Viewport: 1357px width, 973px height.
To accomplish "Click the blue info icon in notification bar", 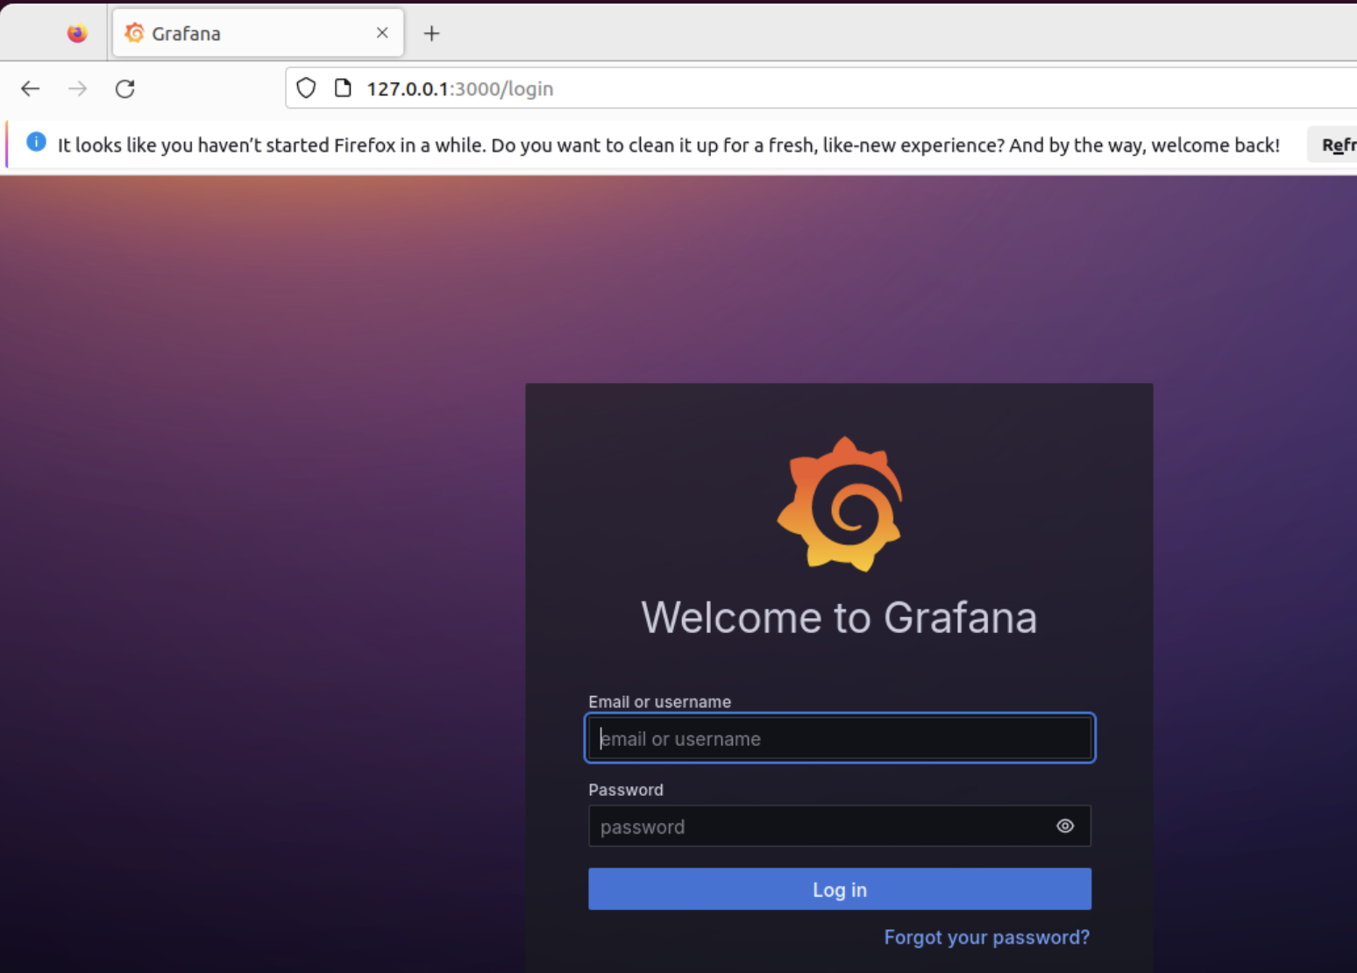I will coord(36,142).
